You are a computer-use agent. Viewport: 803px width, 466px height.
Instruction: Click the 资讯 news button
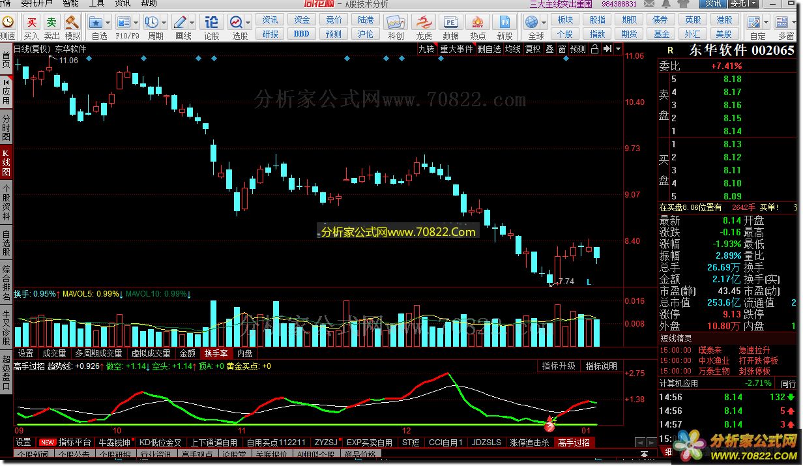pos(270,20)
